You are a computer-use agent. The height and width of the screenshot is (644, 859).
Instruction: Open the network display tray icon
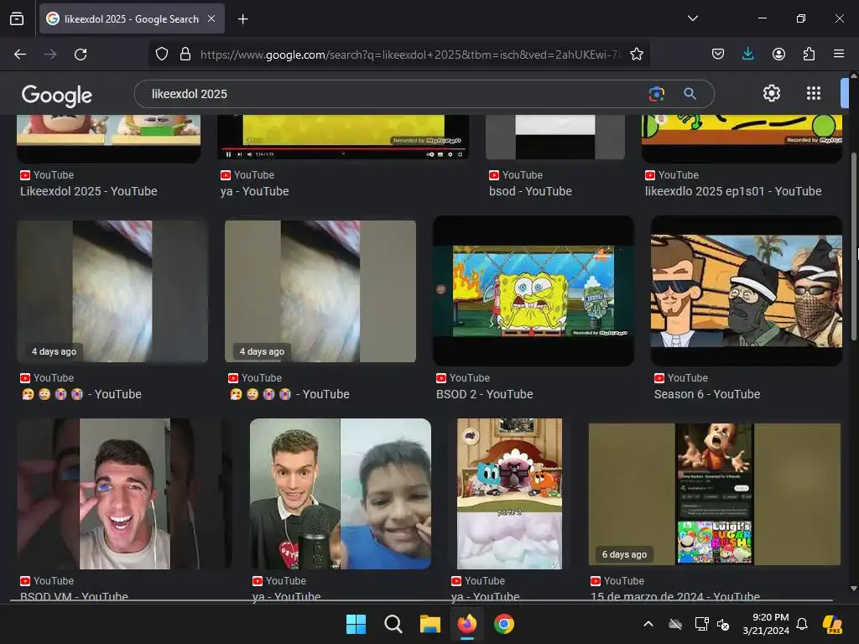pos(701,624)
